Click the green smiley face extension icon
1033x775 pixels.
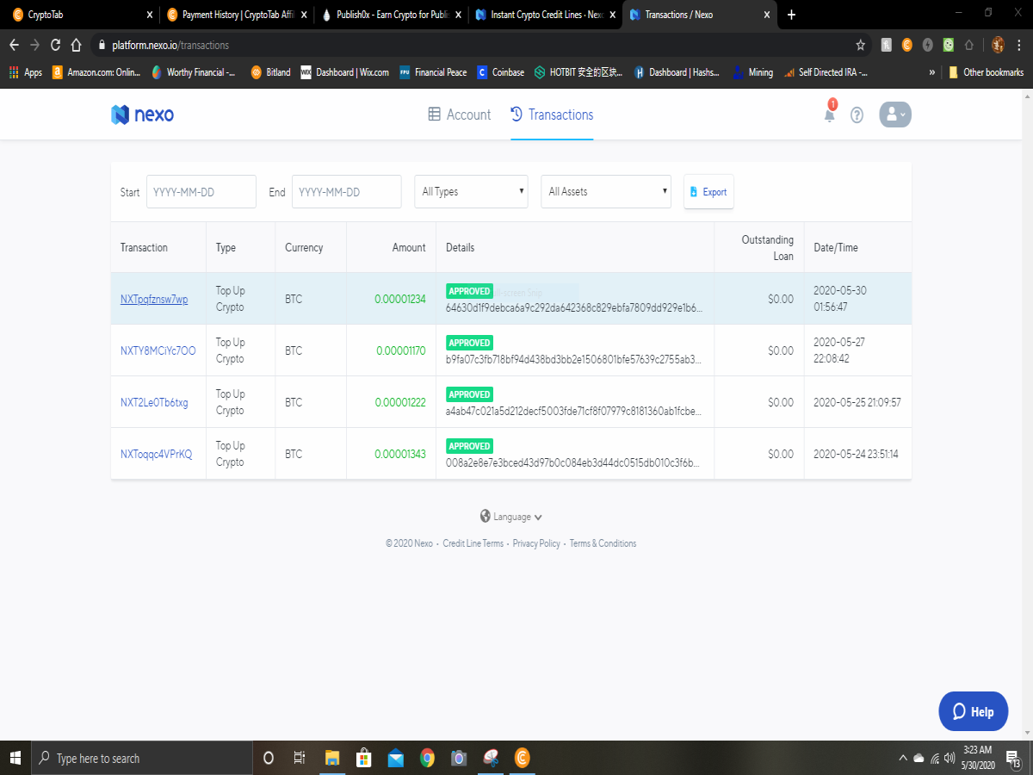(x=948, y=45)
